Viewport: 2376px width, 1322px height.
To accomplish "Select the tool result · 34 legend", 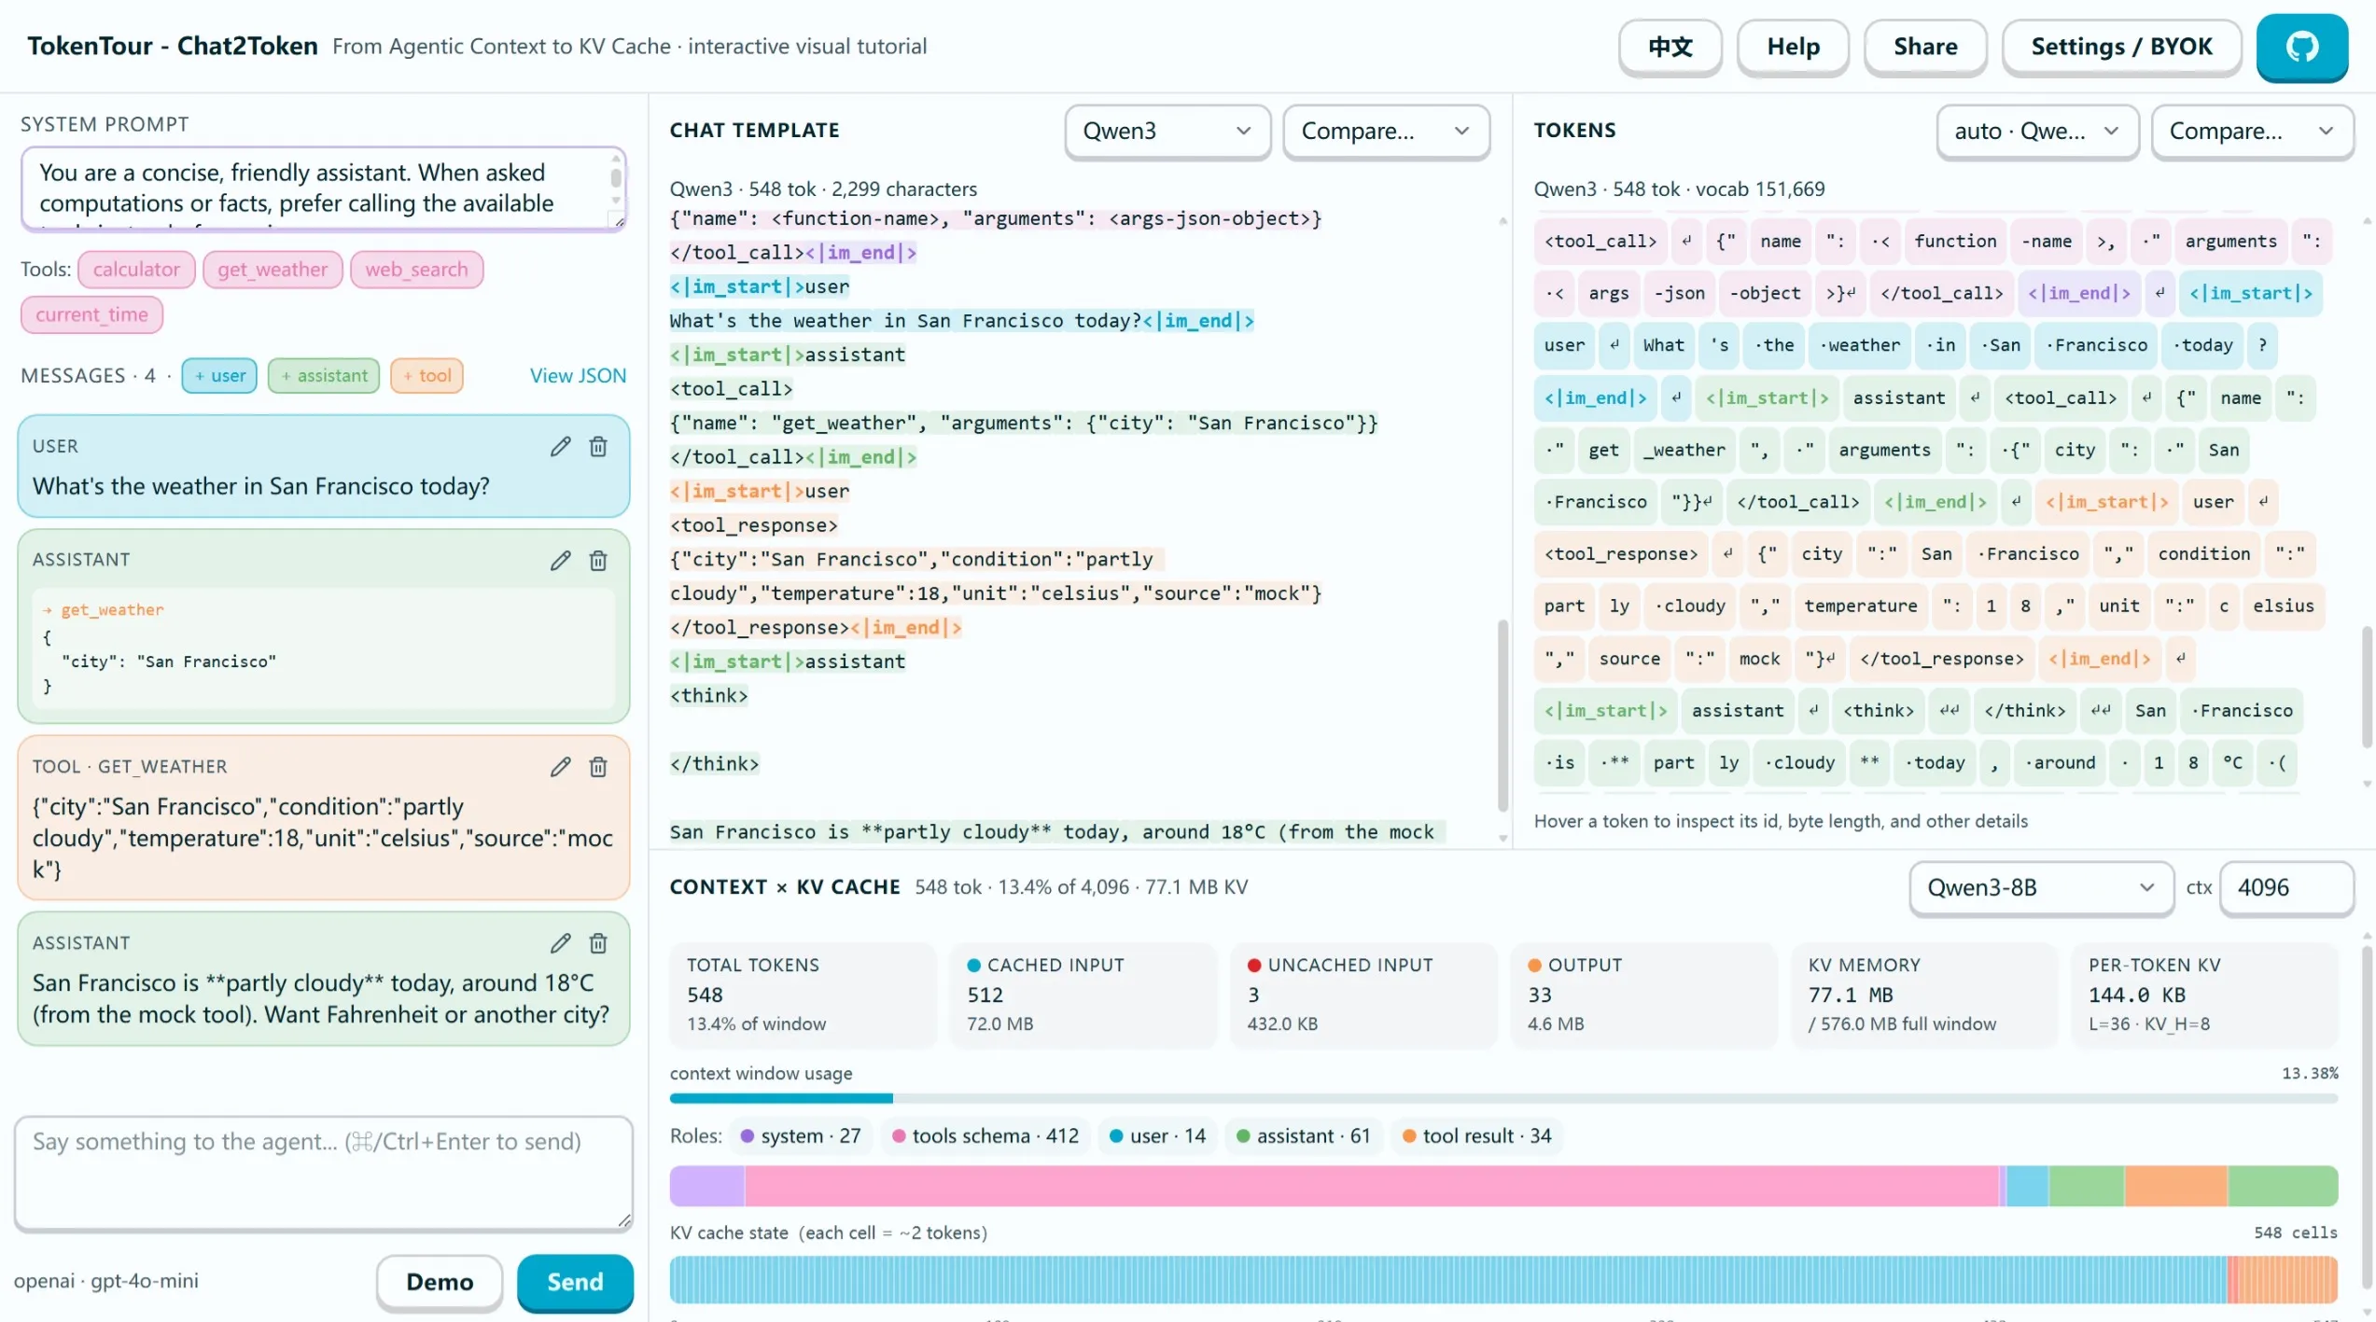I will (1477, 1135).
